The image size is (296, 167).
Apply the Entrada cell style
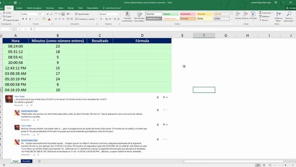point(188,19)
